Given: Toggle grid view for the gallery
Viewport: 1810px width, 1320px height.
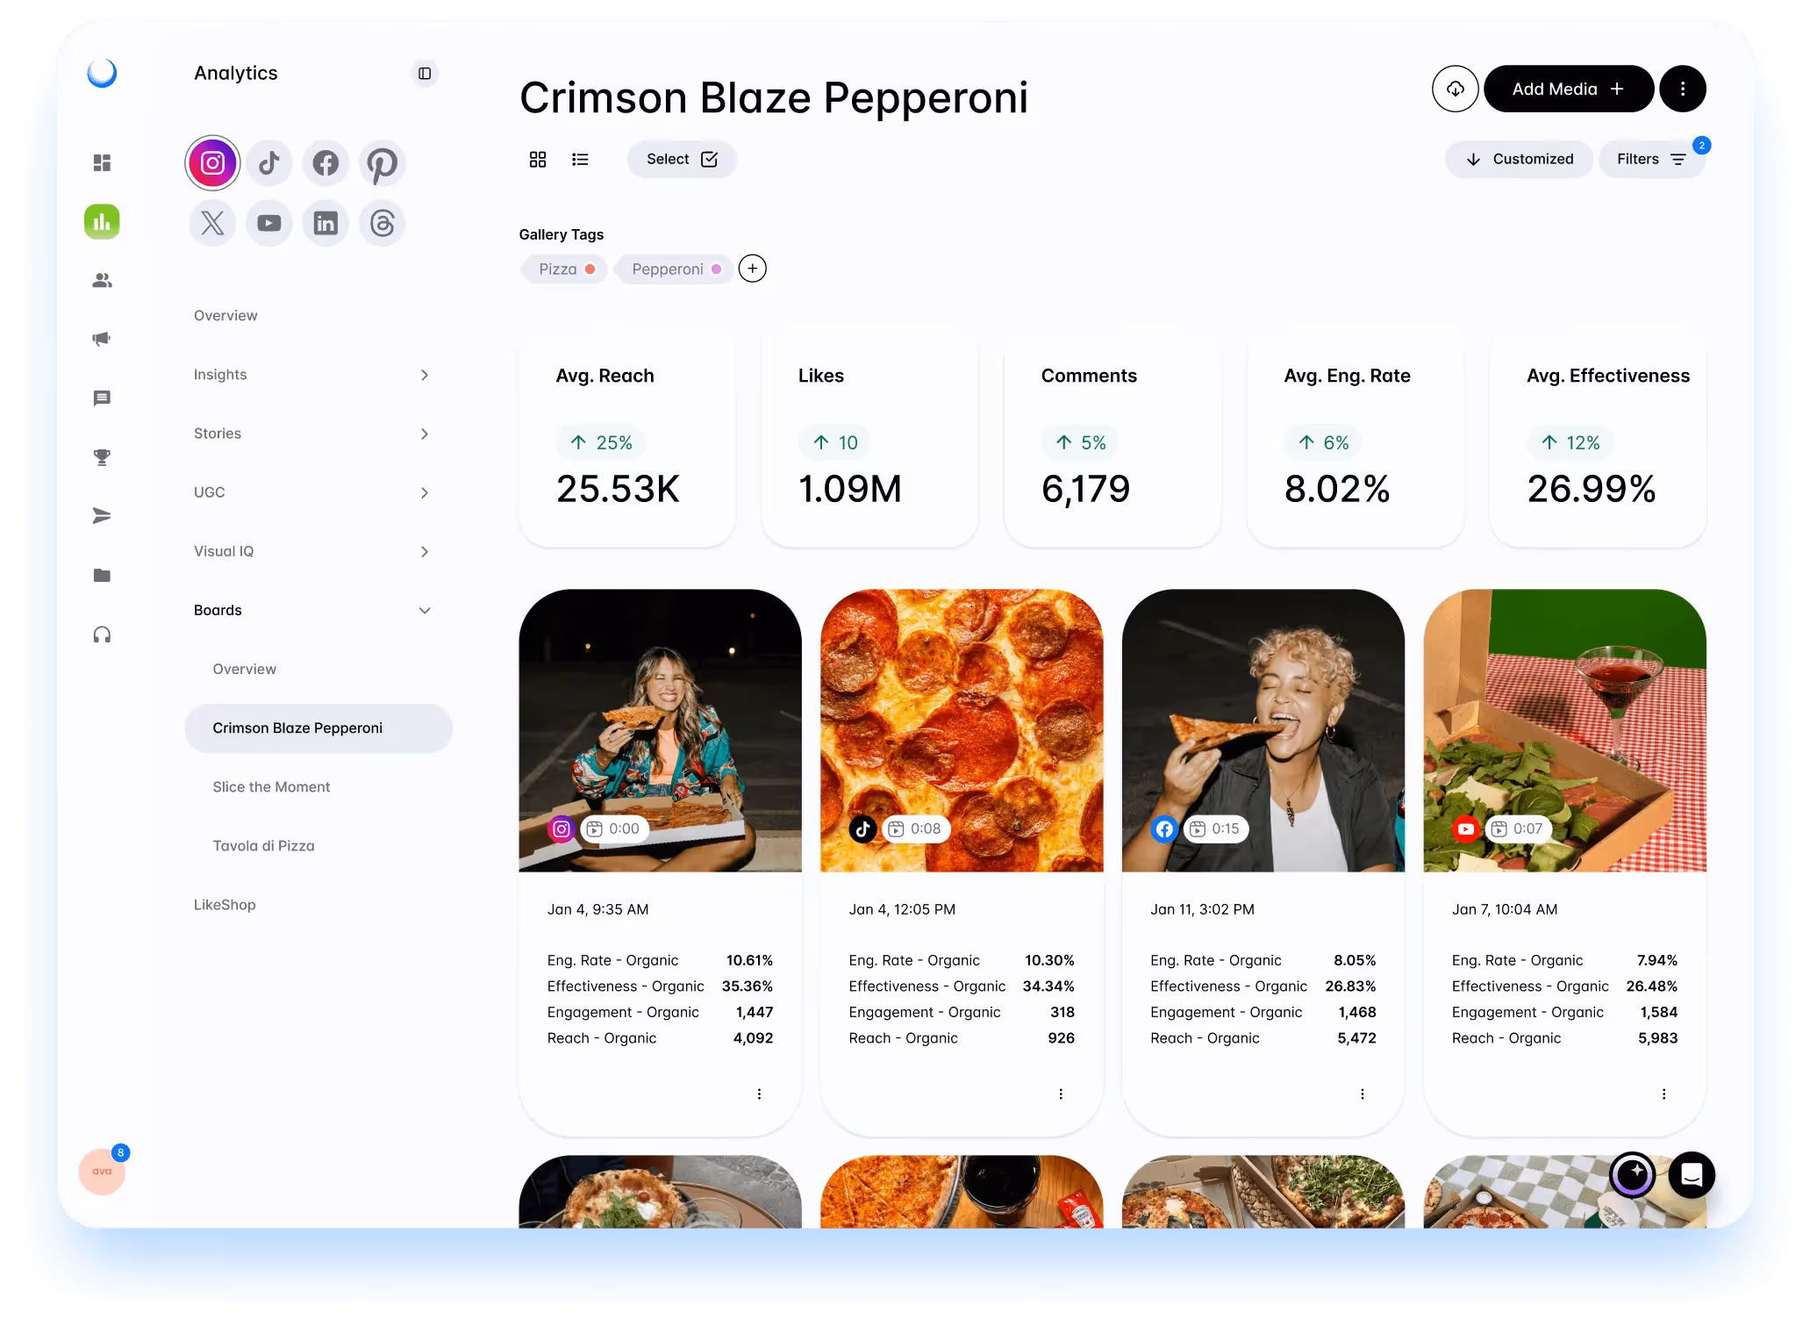Looking at the screenshot, I should (538, 159).
